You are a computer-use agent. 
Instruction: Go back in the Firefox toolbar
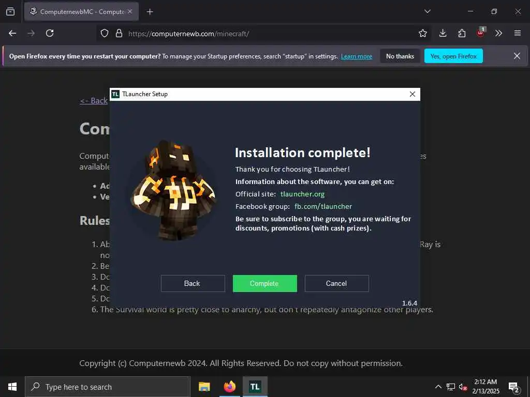click(x=12, y=33)
